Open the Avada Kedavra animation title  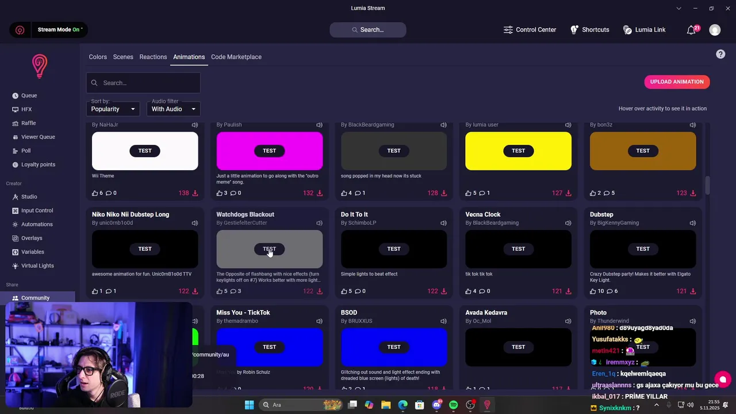tap(486, 313)
